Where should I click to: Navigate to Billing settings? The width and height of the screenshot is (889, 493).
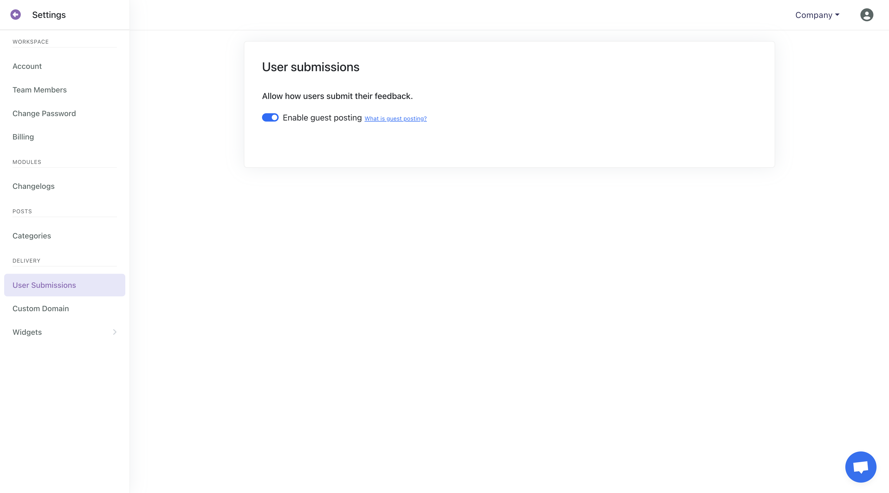point(23,137)
